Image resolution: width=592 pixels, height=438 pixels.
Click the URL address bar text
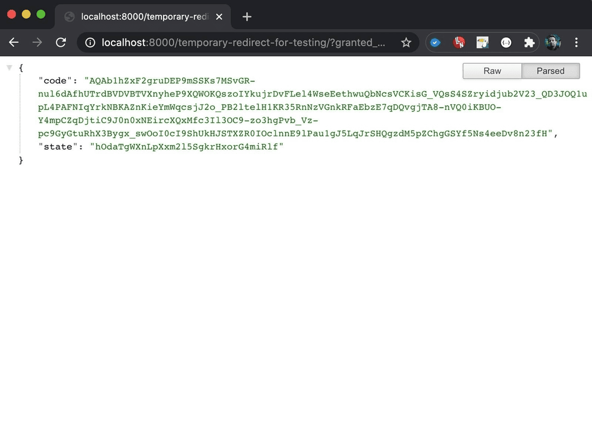[x=243, y=42]
